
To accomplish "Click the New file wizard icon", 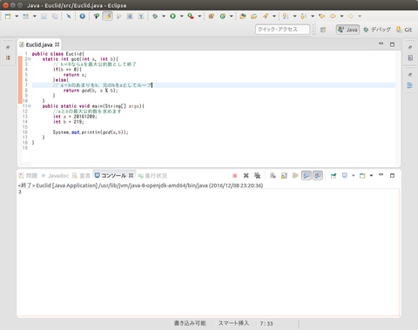I will coord(8,17).
